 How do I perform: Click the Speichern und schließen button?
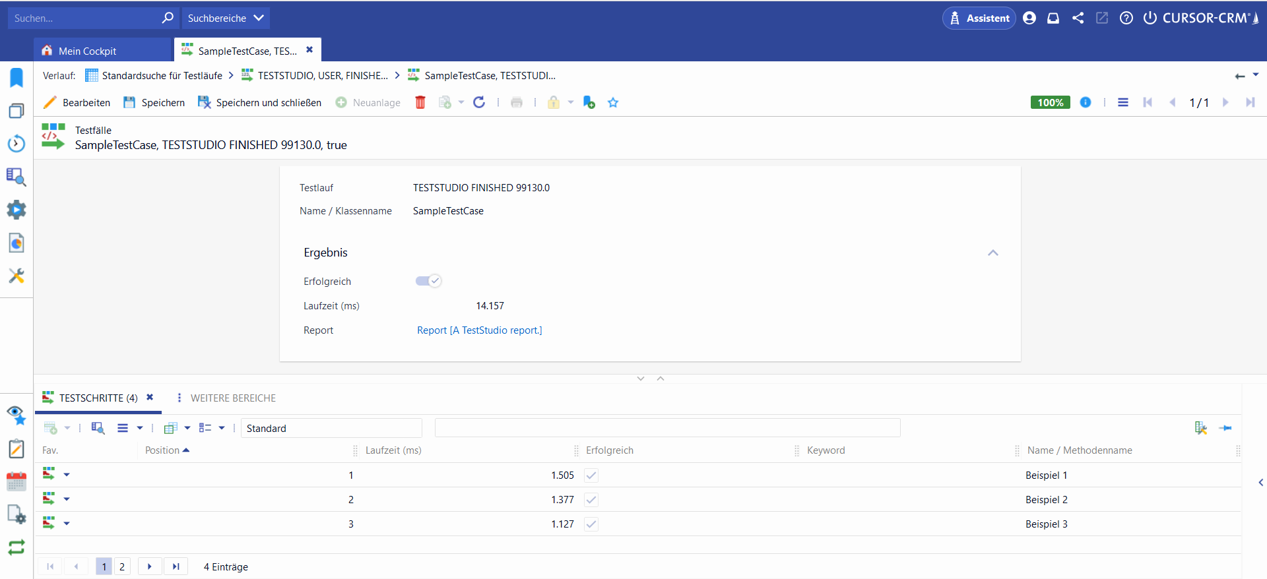pos(260,102)
